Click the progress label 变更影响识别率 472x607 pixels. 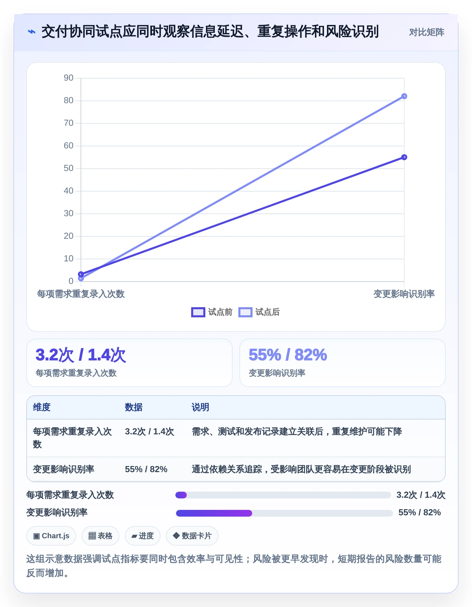pos(57,513)
